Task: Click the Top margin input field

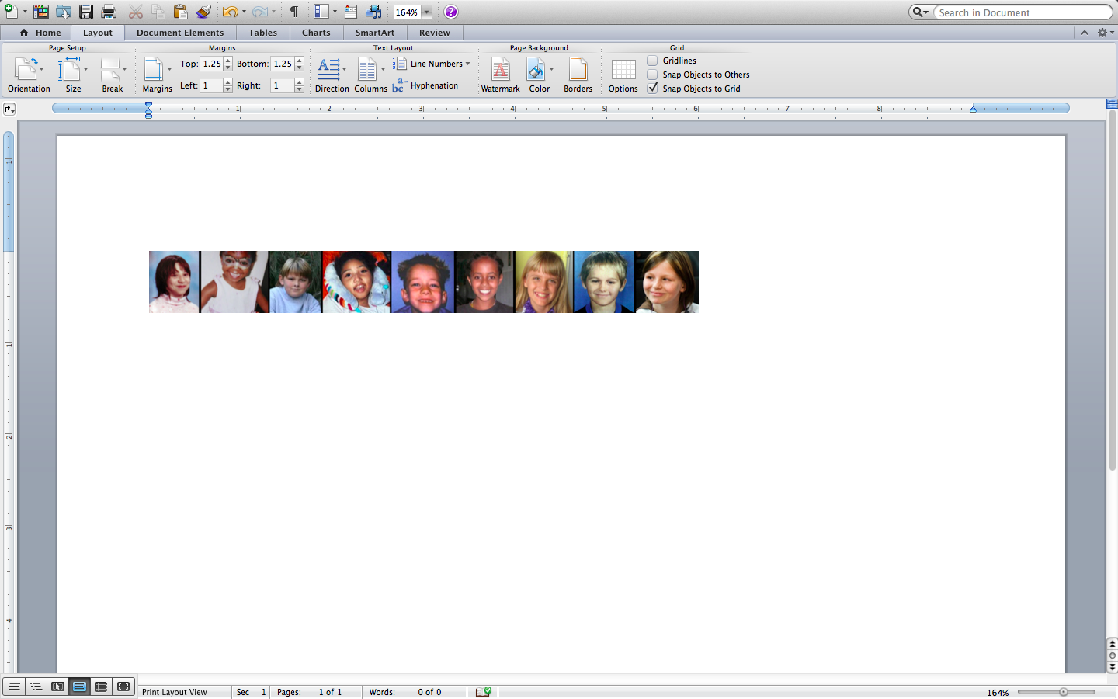Action: coord(212,64)
